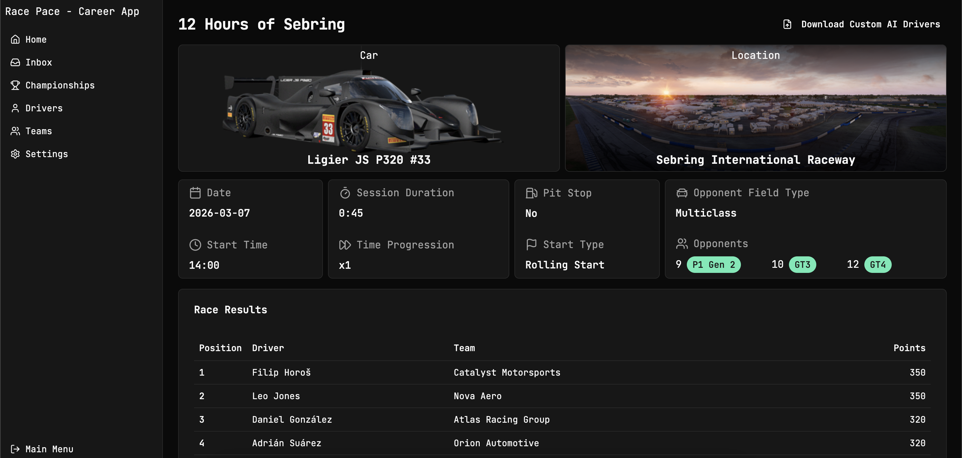Image resolution: width=962 pixels, height=458 pixels.
Task: Select the Championships trophy icon
Action: pyautogui.click(x=15, y=85)
